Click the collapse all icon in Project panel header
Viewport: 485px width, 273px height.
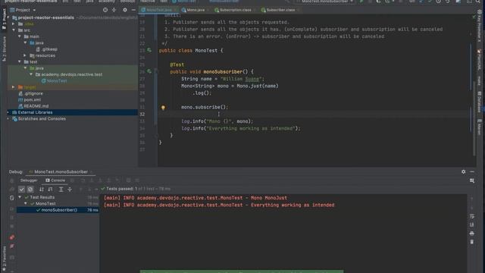114,10
